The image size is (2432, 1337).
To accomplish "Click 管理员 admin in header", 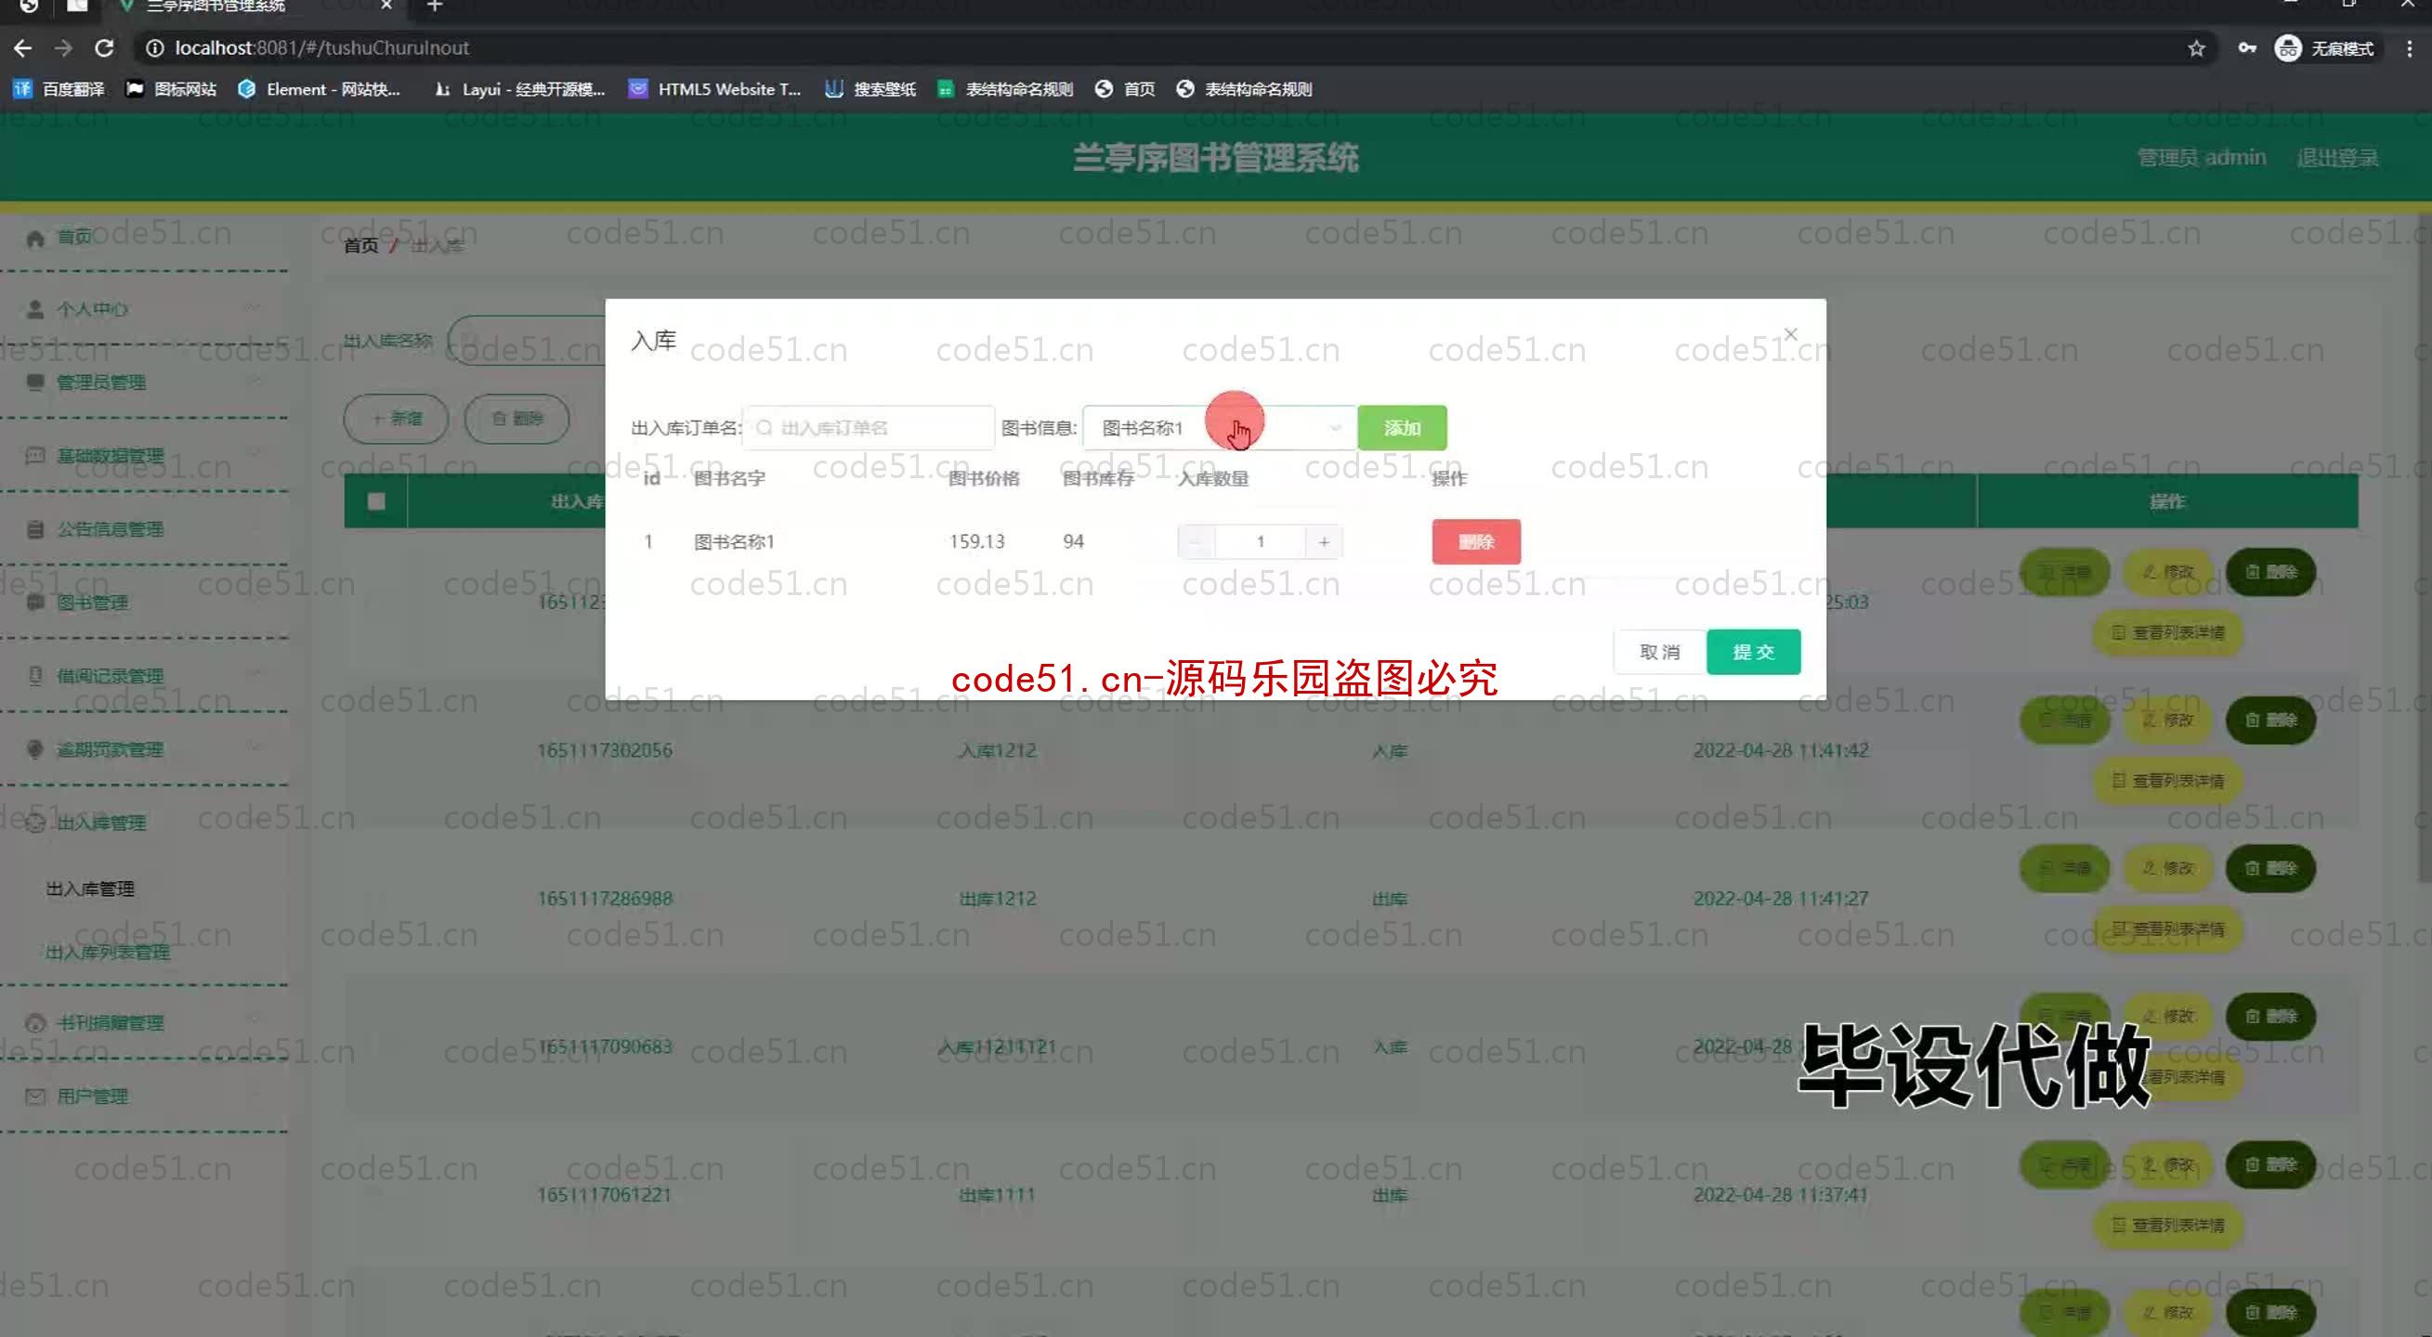I will pos(2201,158).
